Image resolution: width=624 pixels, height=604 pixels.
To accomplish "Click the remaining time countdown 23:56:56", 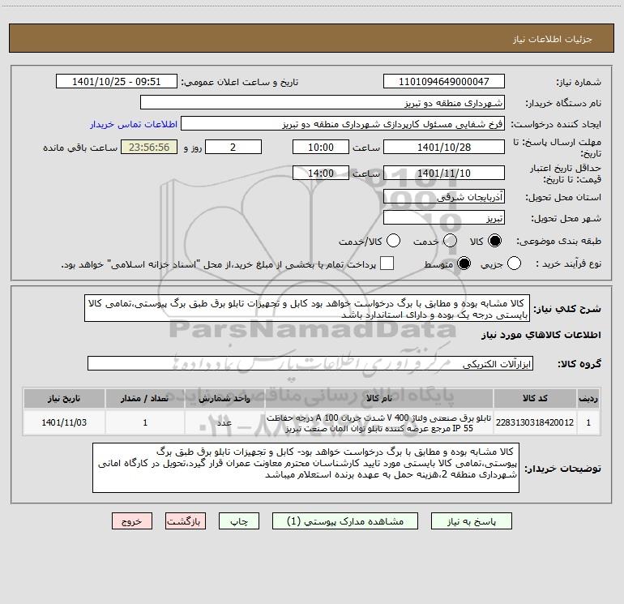I will pyautogui.click(x=149, y=147).
